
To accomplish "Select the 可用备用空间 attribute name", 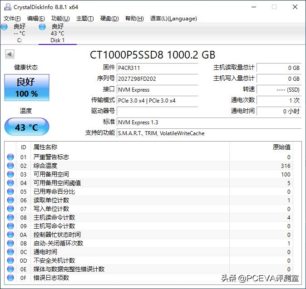I will (x=51, y=174).
